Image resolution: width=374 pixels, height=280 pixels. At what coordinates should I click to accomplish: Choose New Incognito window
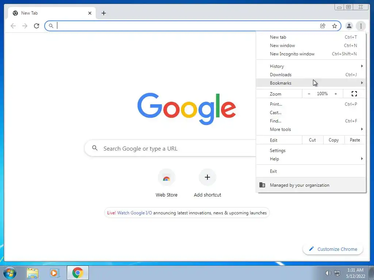tap(311, 54)
